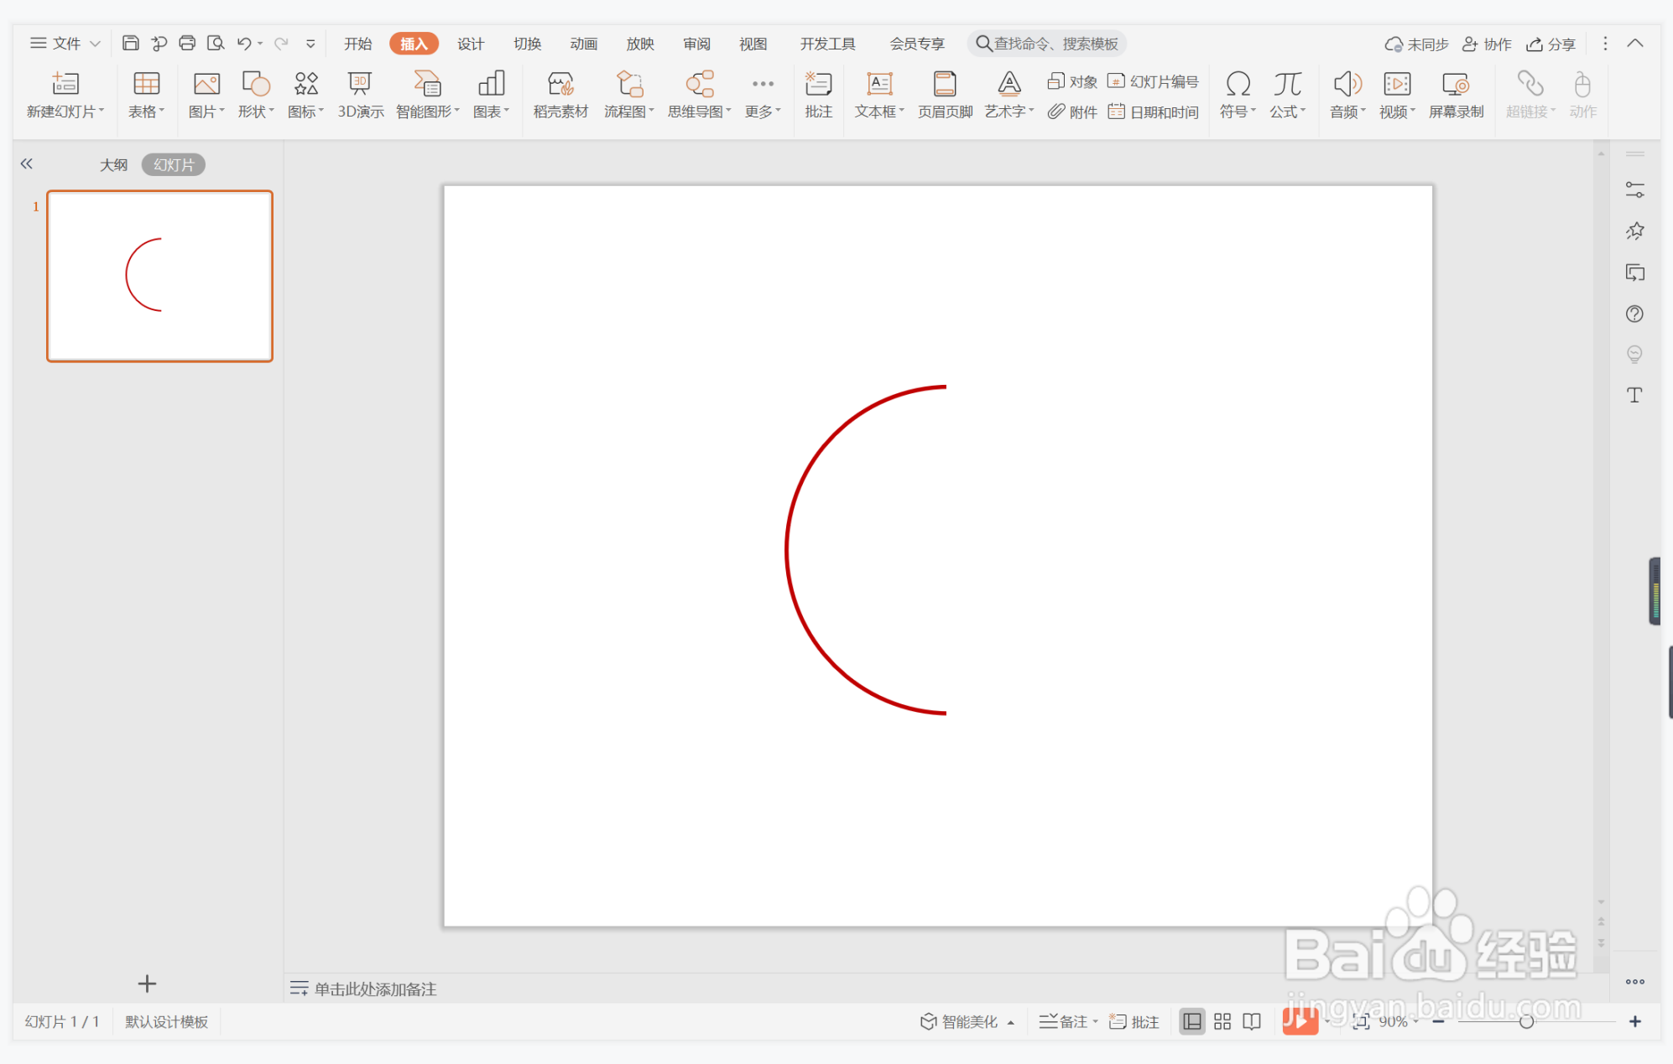
Task: Select slide 1 thumbnail
Action: tap(159, 276)
